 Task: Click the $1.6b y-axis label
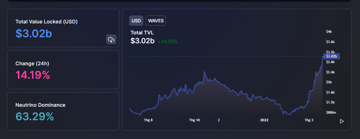[330, 92]
